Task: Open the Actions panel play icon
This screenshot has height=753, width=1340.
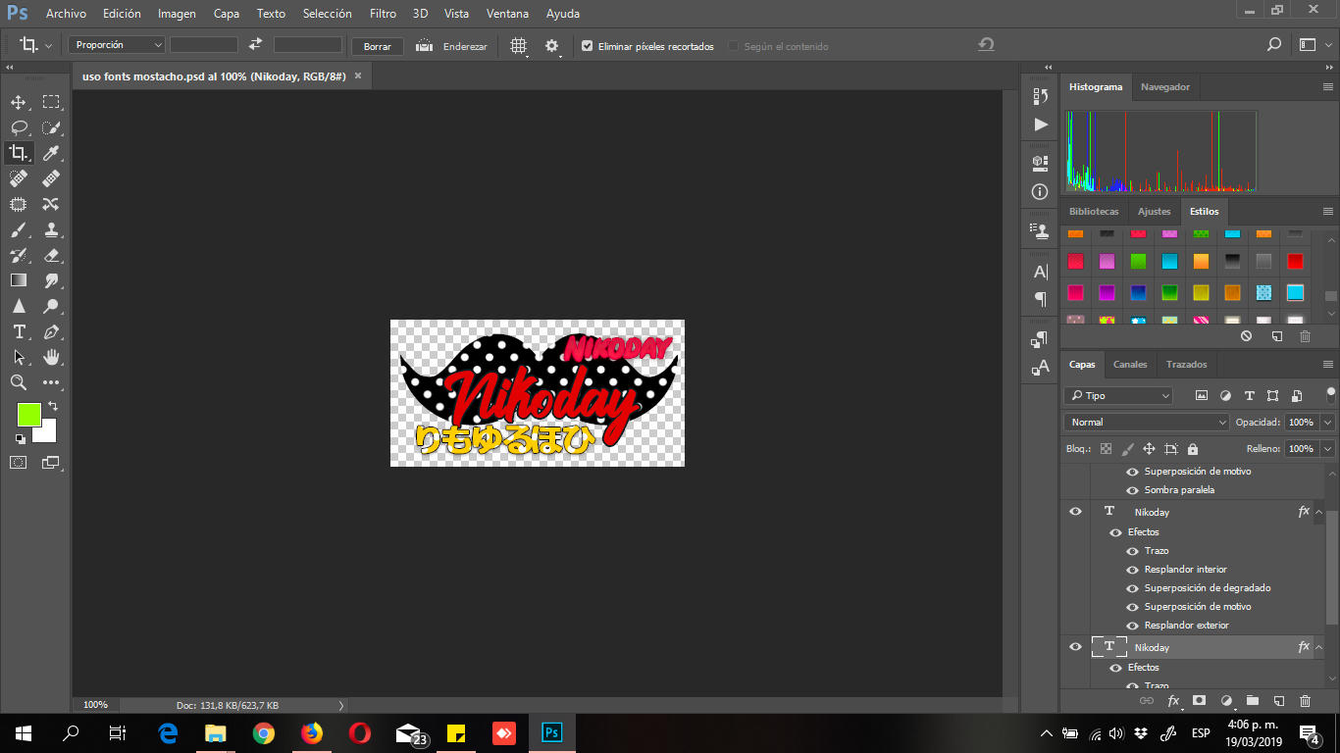Action: [x=1041, y=125]
